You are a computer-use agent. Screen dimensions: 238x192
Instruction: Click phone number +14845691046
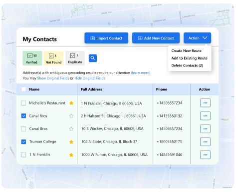click(169, 154)
